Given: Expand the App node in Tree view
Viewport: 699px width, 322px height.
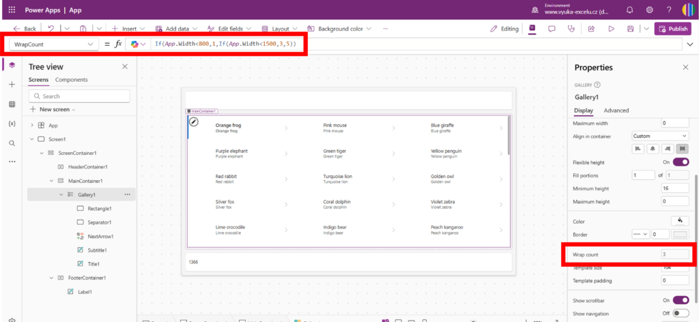Looking at the screenshot, I should [31, 126].
